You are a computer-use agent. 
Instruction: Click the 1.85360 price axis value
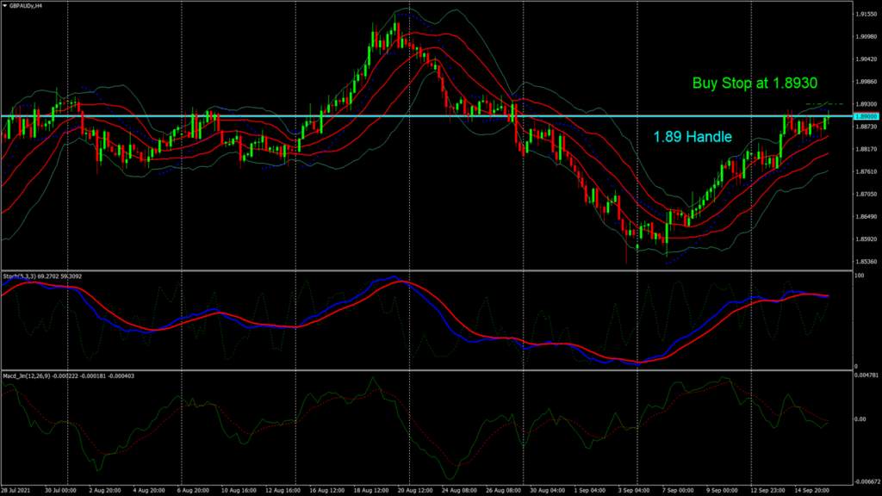[x=866, y=262]
